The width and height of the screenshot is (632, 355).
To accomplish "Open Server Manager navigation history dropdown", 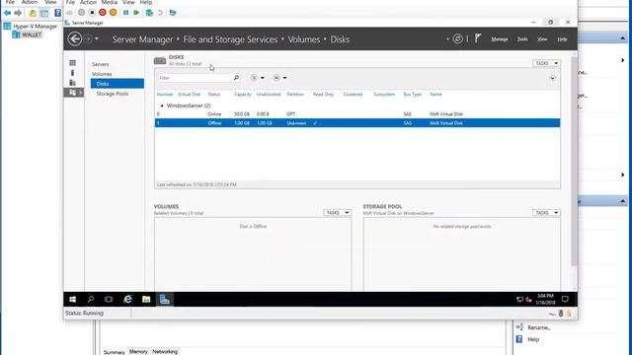I will 97,39.
